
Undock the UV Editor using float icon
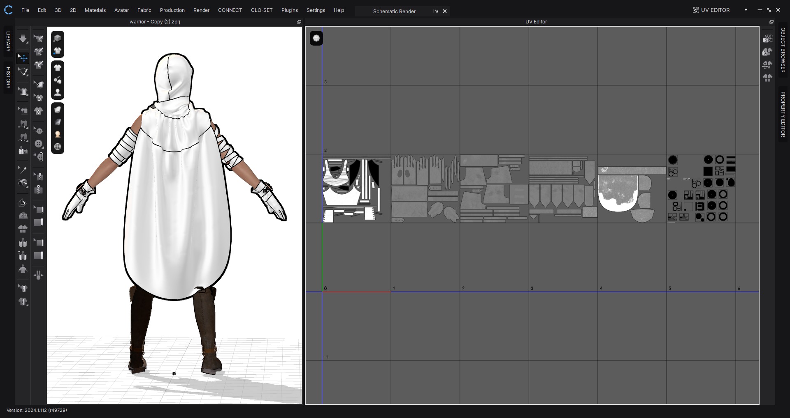(x=771, y=22)
